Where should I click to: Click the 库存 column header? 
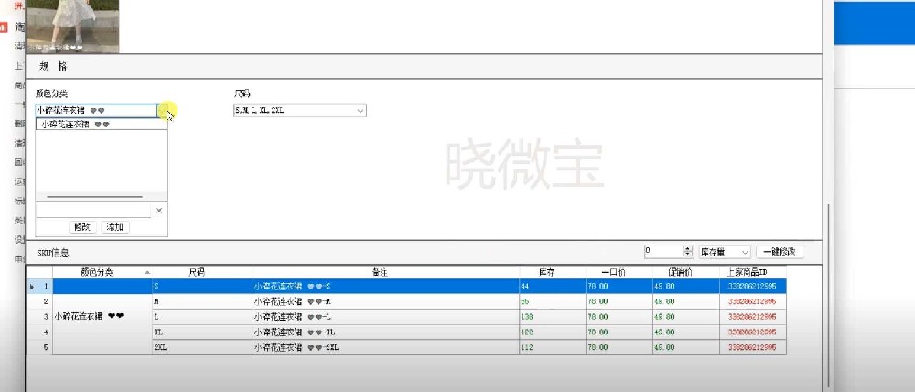point(552,272)
